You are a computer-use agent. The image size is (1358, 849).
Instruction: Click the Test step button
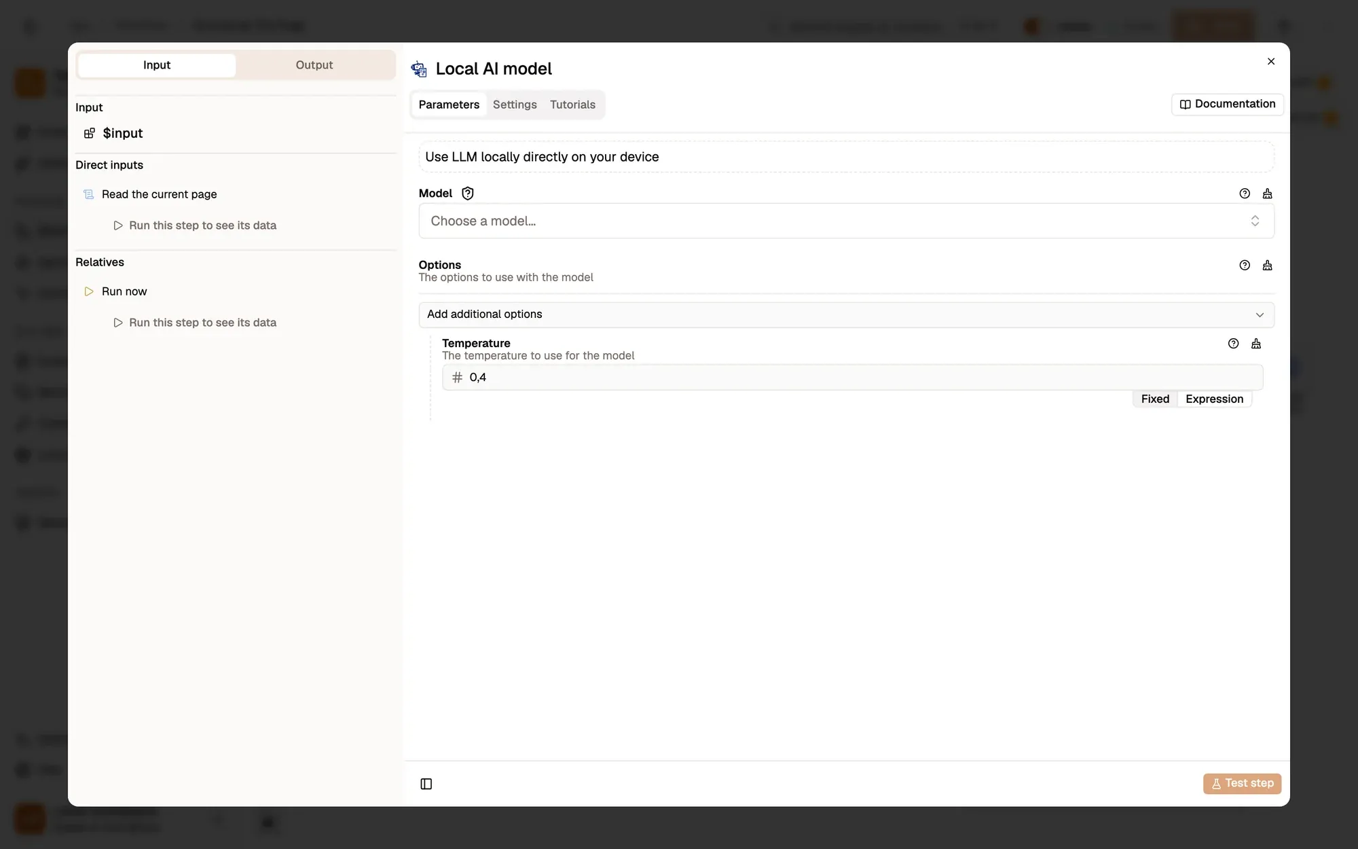(1242, 783)
